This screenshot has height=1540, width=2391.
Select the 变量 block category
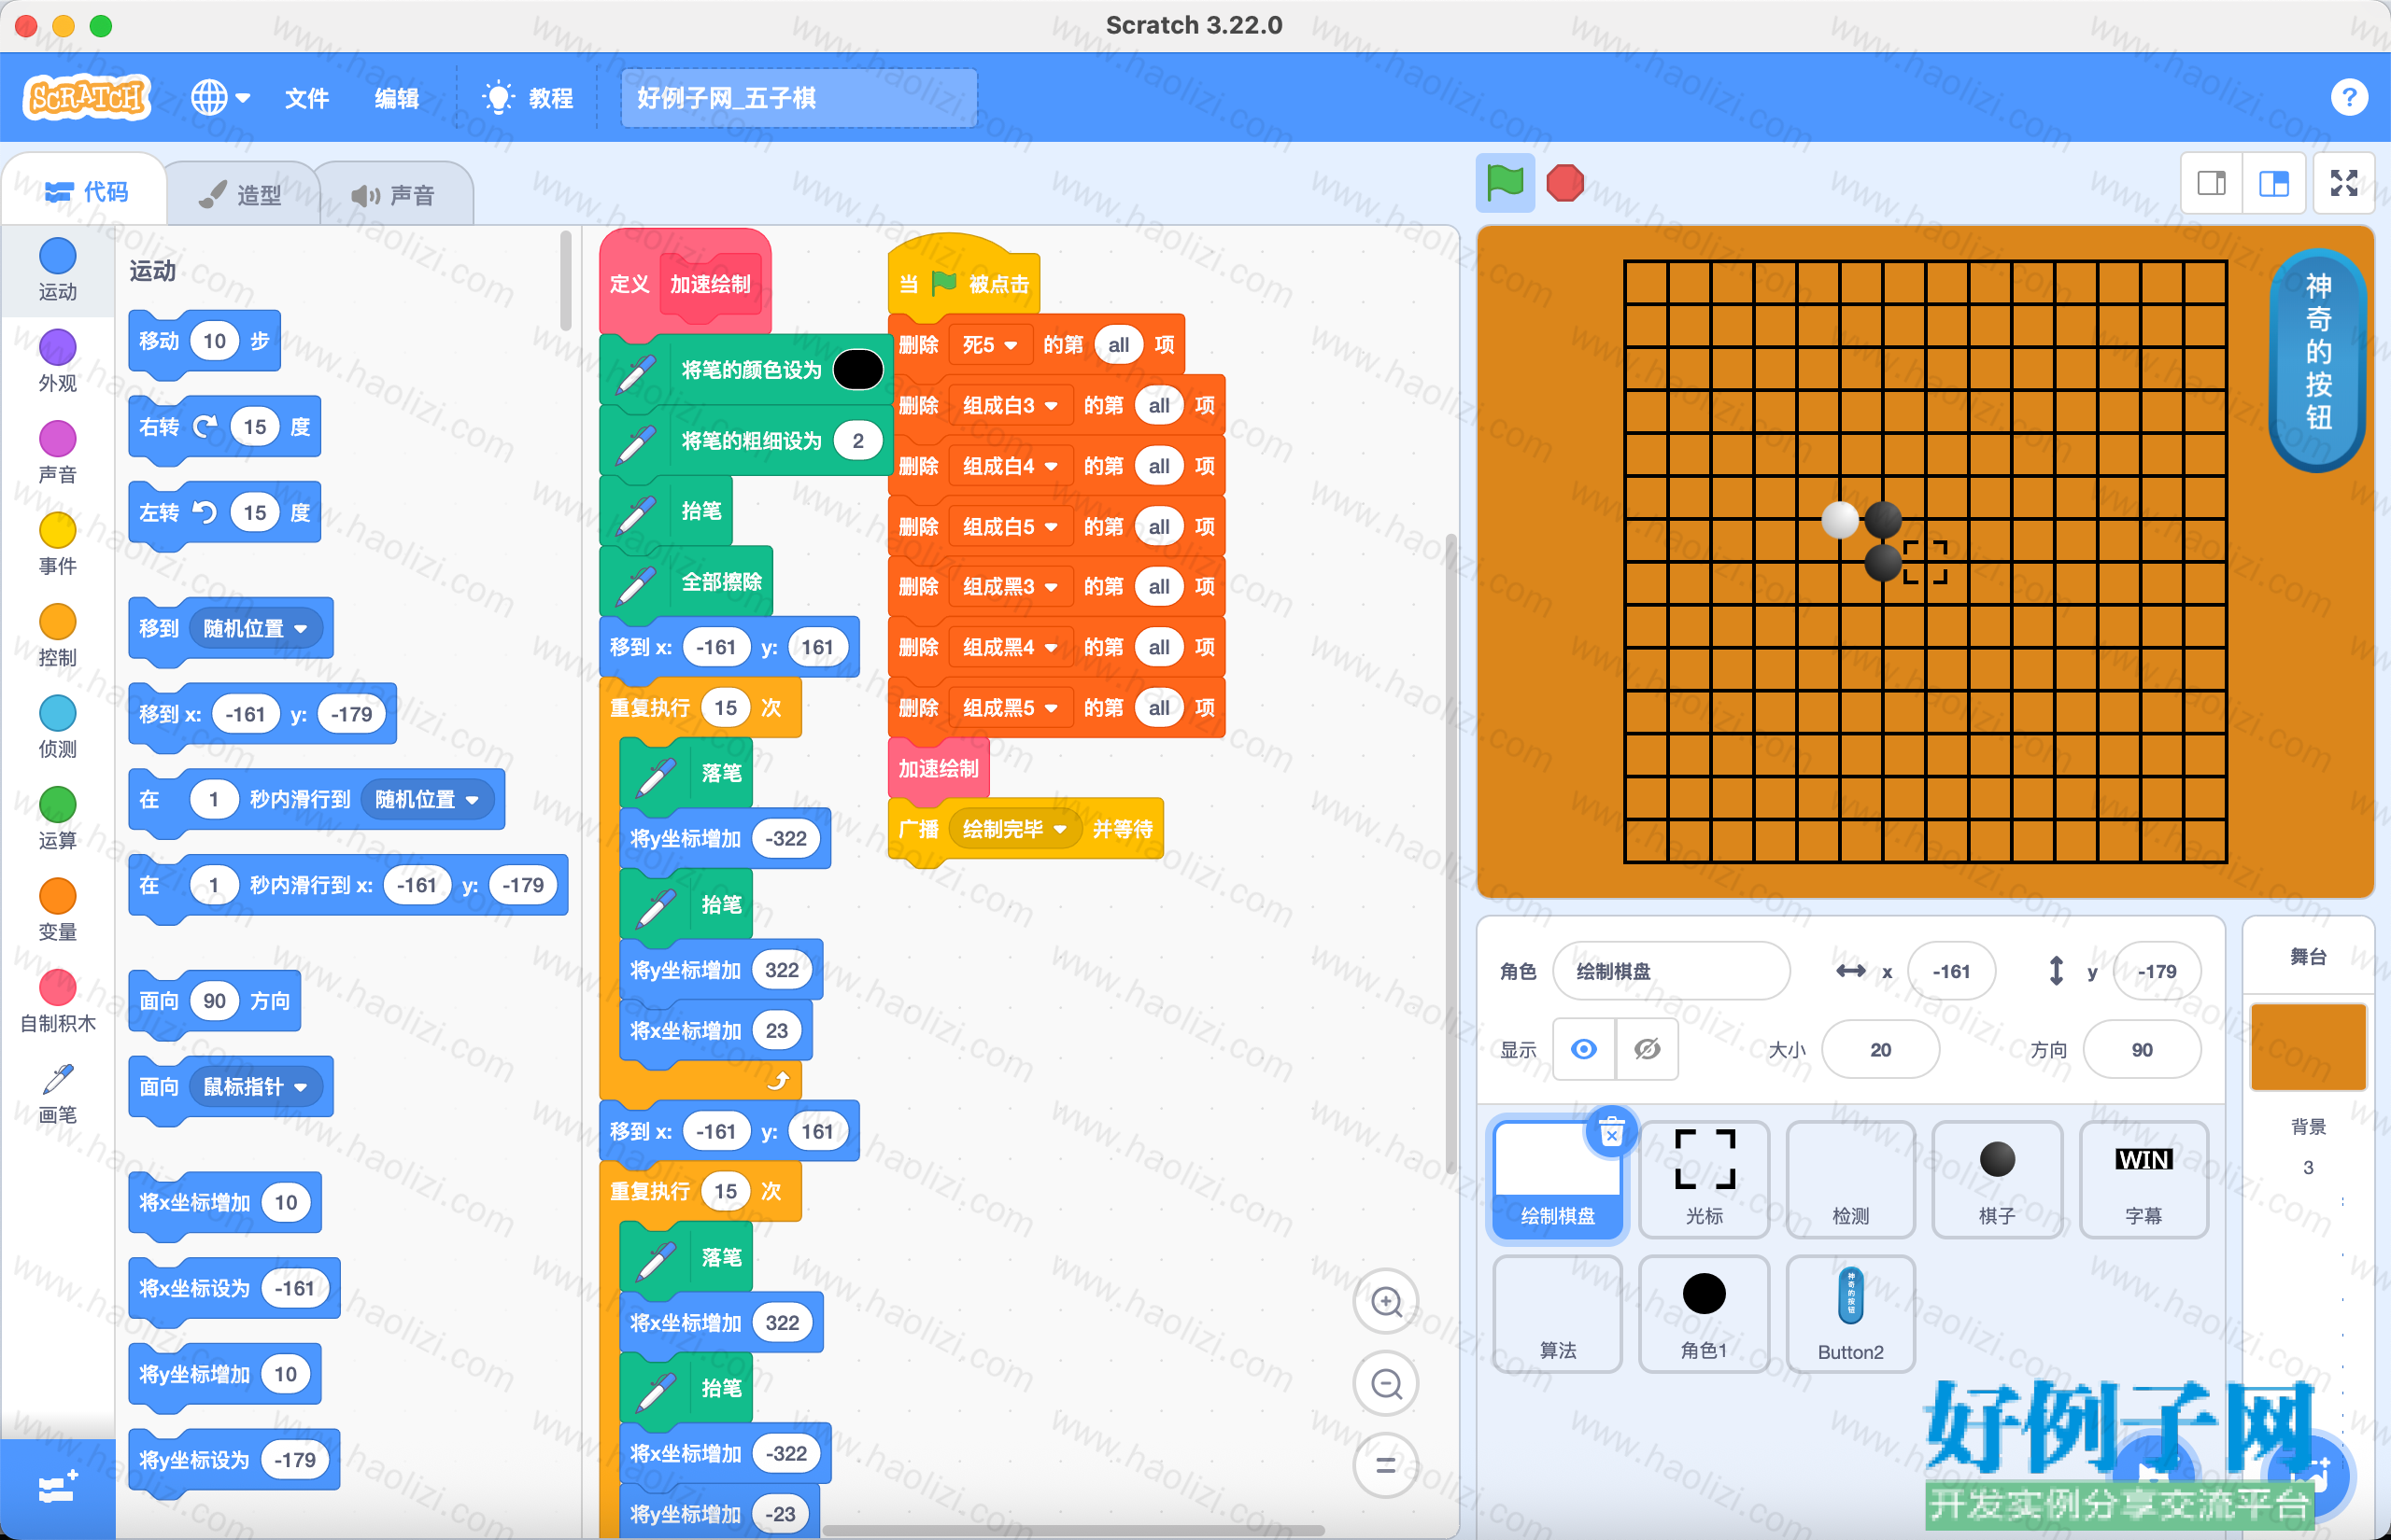point(57,910)
